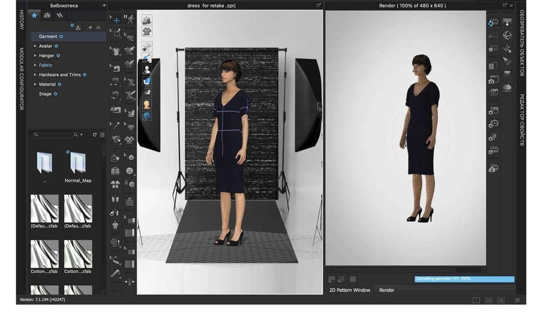Click the render view horizontal scrollbar
540x320 pixels.
406,270
